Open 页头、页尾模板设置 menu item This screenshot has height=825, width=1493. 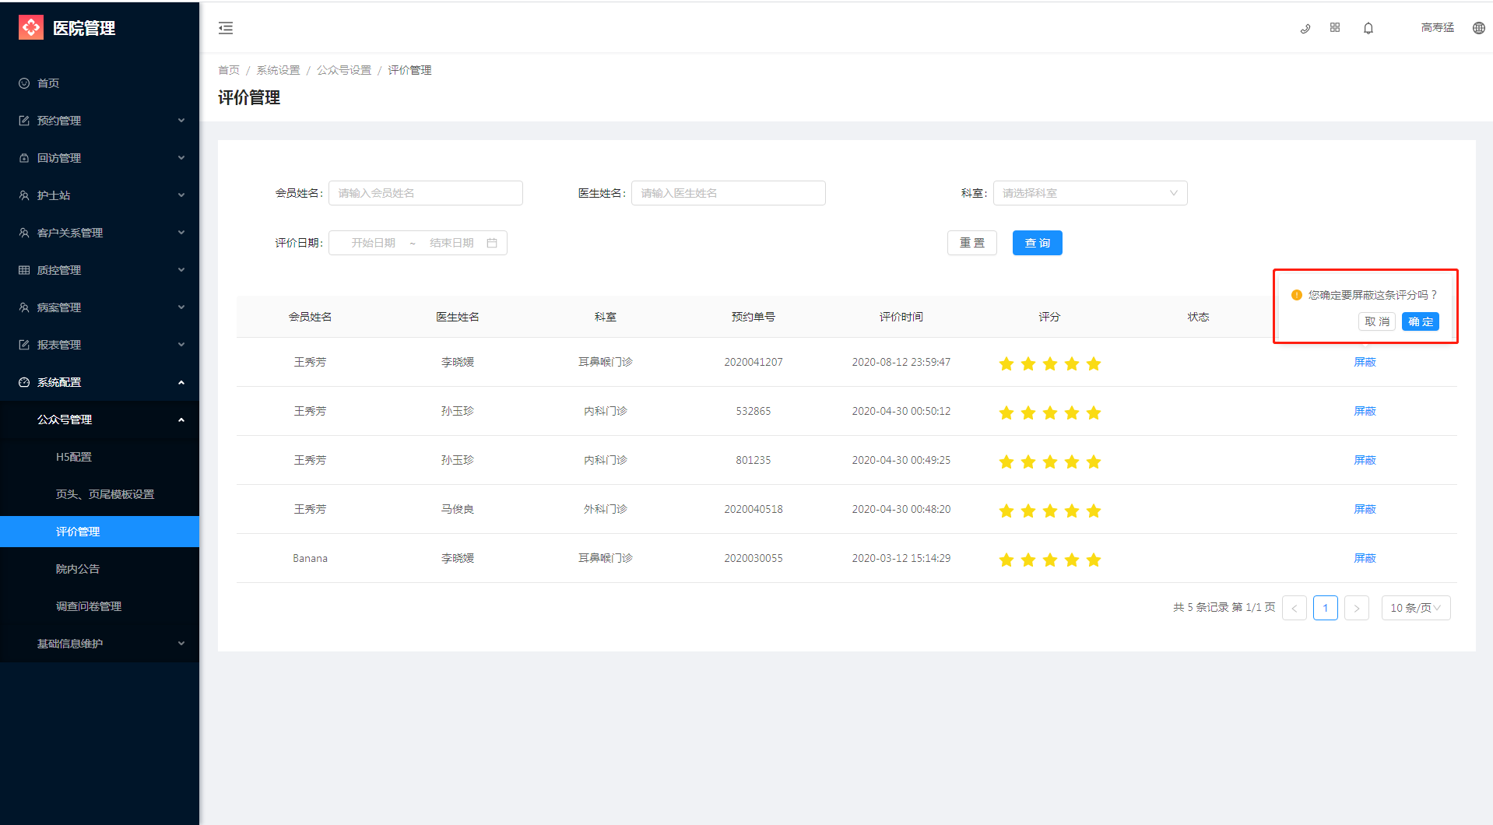tap(100, 494)
